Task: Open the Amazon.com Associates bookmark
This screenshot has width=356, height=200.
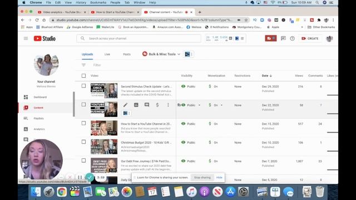Action: coord(167,27)
